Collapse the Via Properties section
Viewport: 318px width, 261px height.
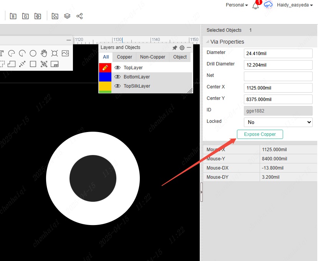(208, 42)
